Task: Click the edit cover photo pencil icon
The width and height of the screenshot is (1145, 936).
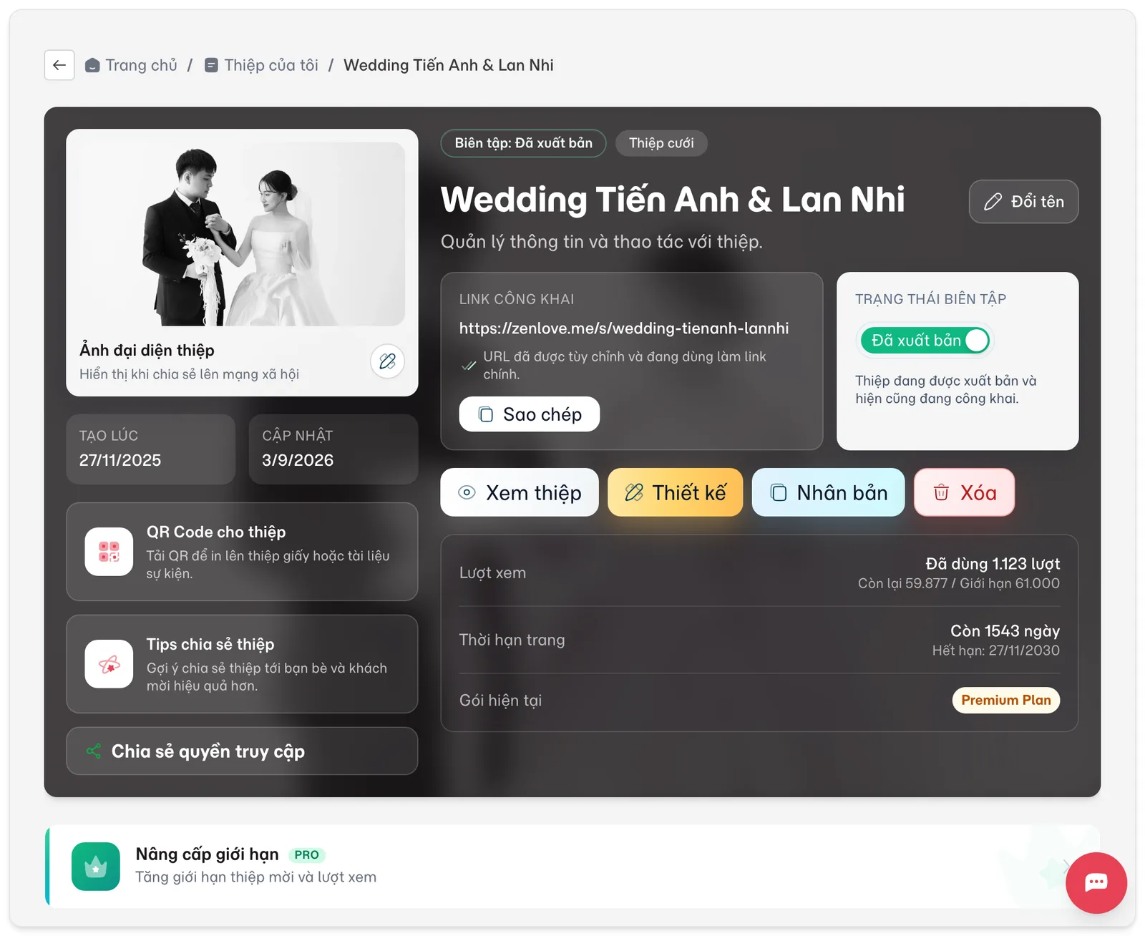Action: (387, 361)
